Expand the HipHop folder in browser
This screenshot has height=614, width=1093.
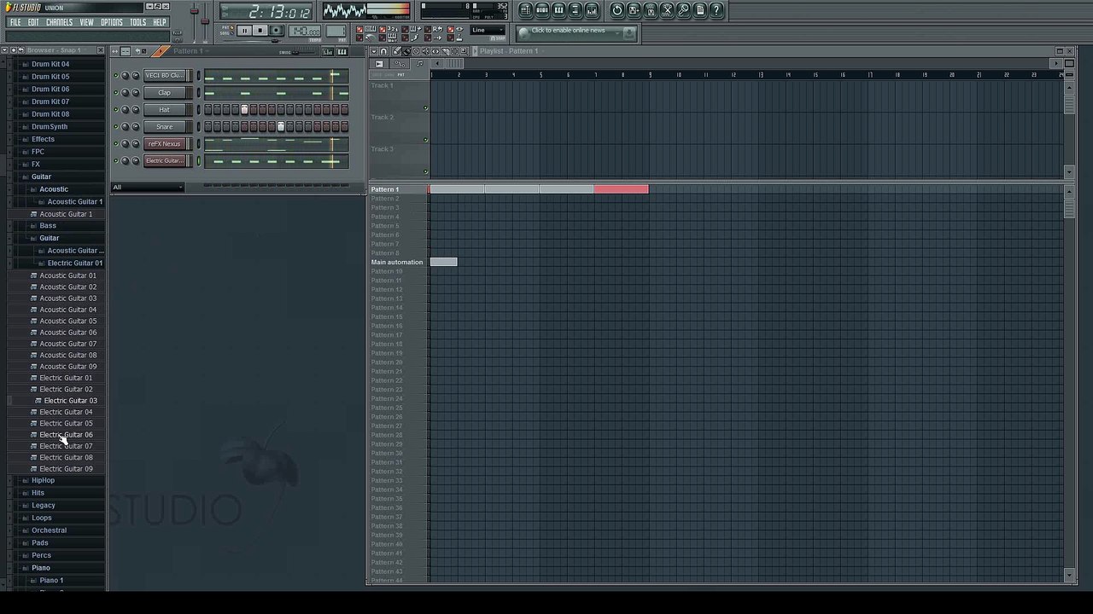(x=43, y=480)
